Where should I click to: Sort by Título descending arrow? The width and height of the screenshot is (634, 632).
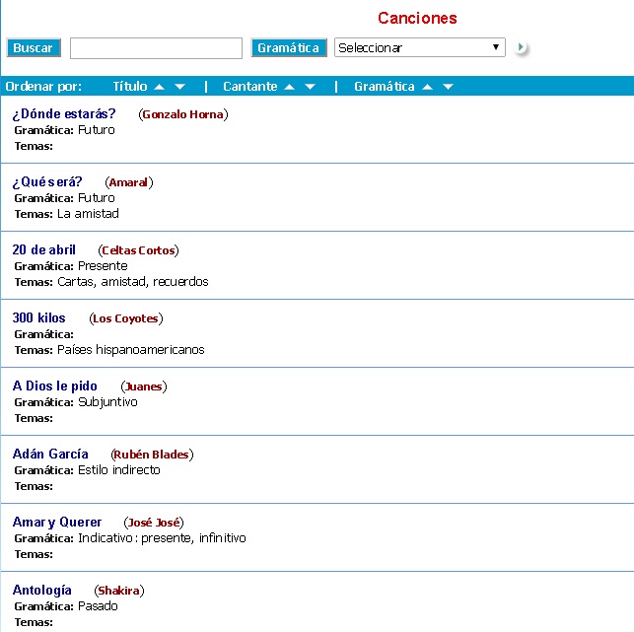point(179,87)
